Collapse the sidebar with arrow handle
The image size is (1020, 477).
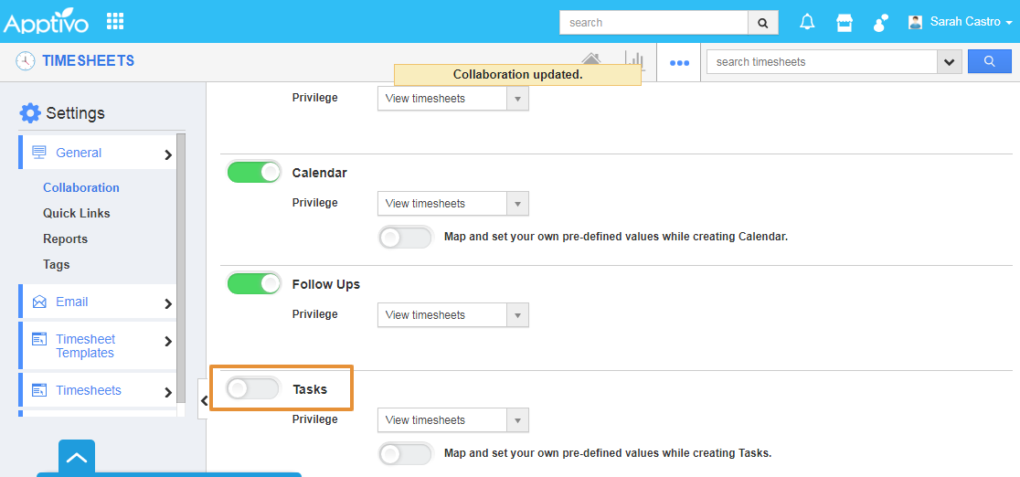click(x=203, y=400)
